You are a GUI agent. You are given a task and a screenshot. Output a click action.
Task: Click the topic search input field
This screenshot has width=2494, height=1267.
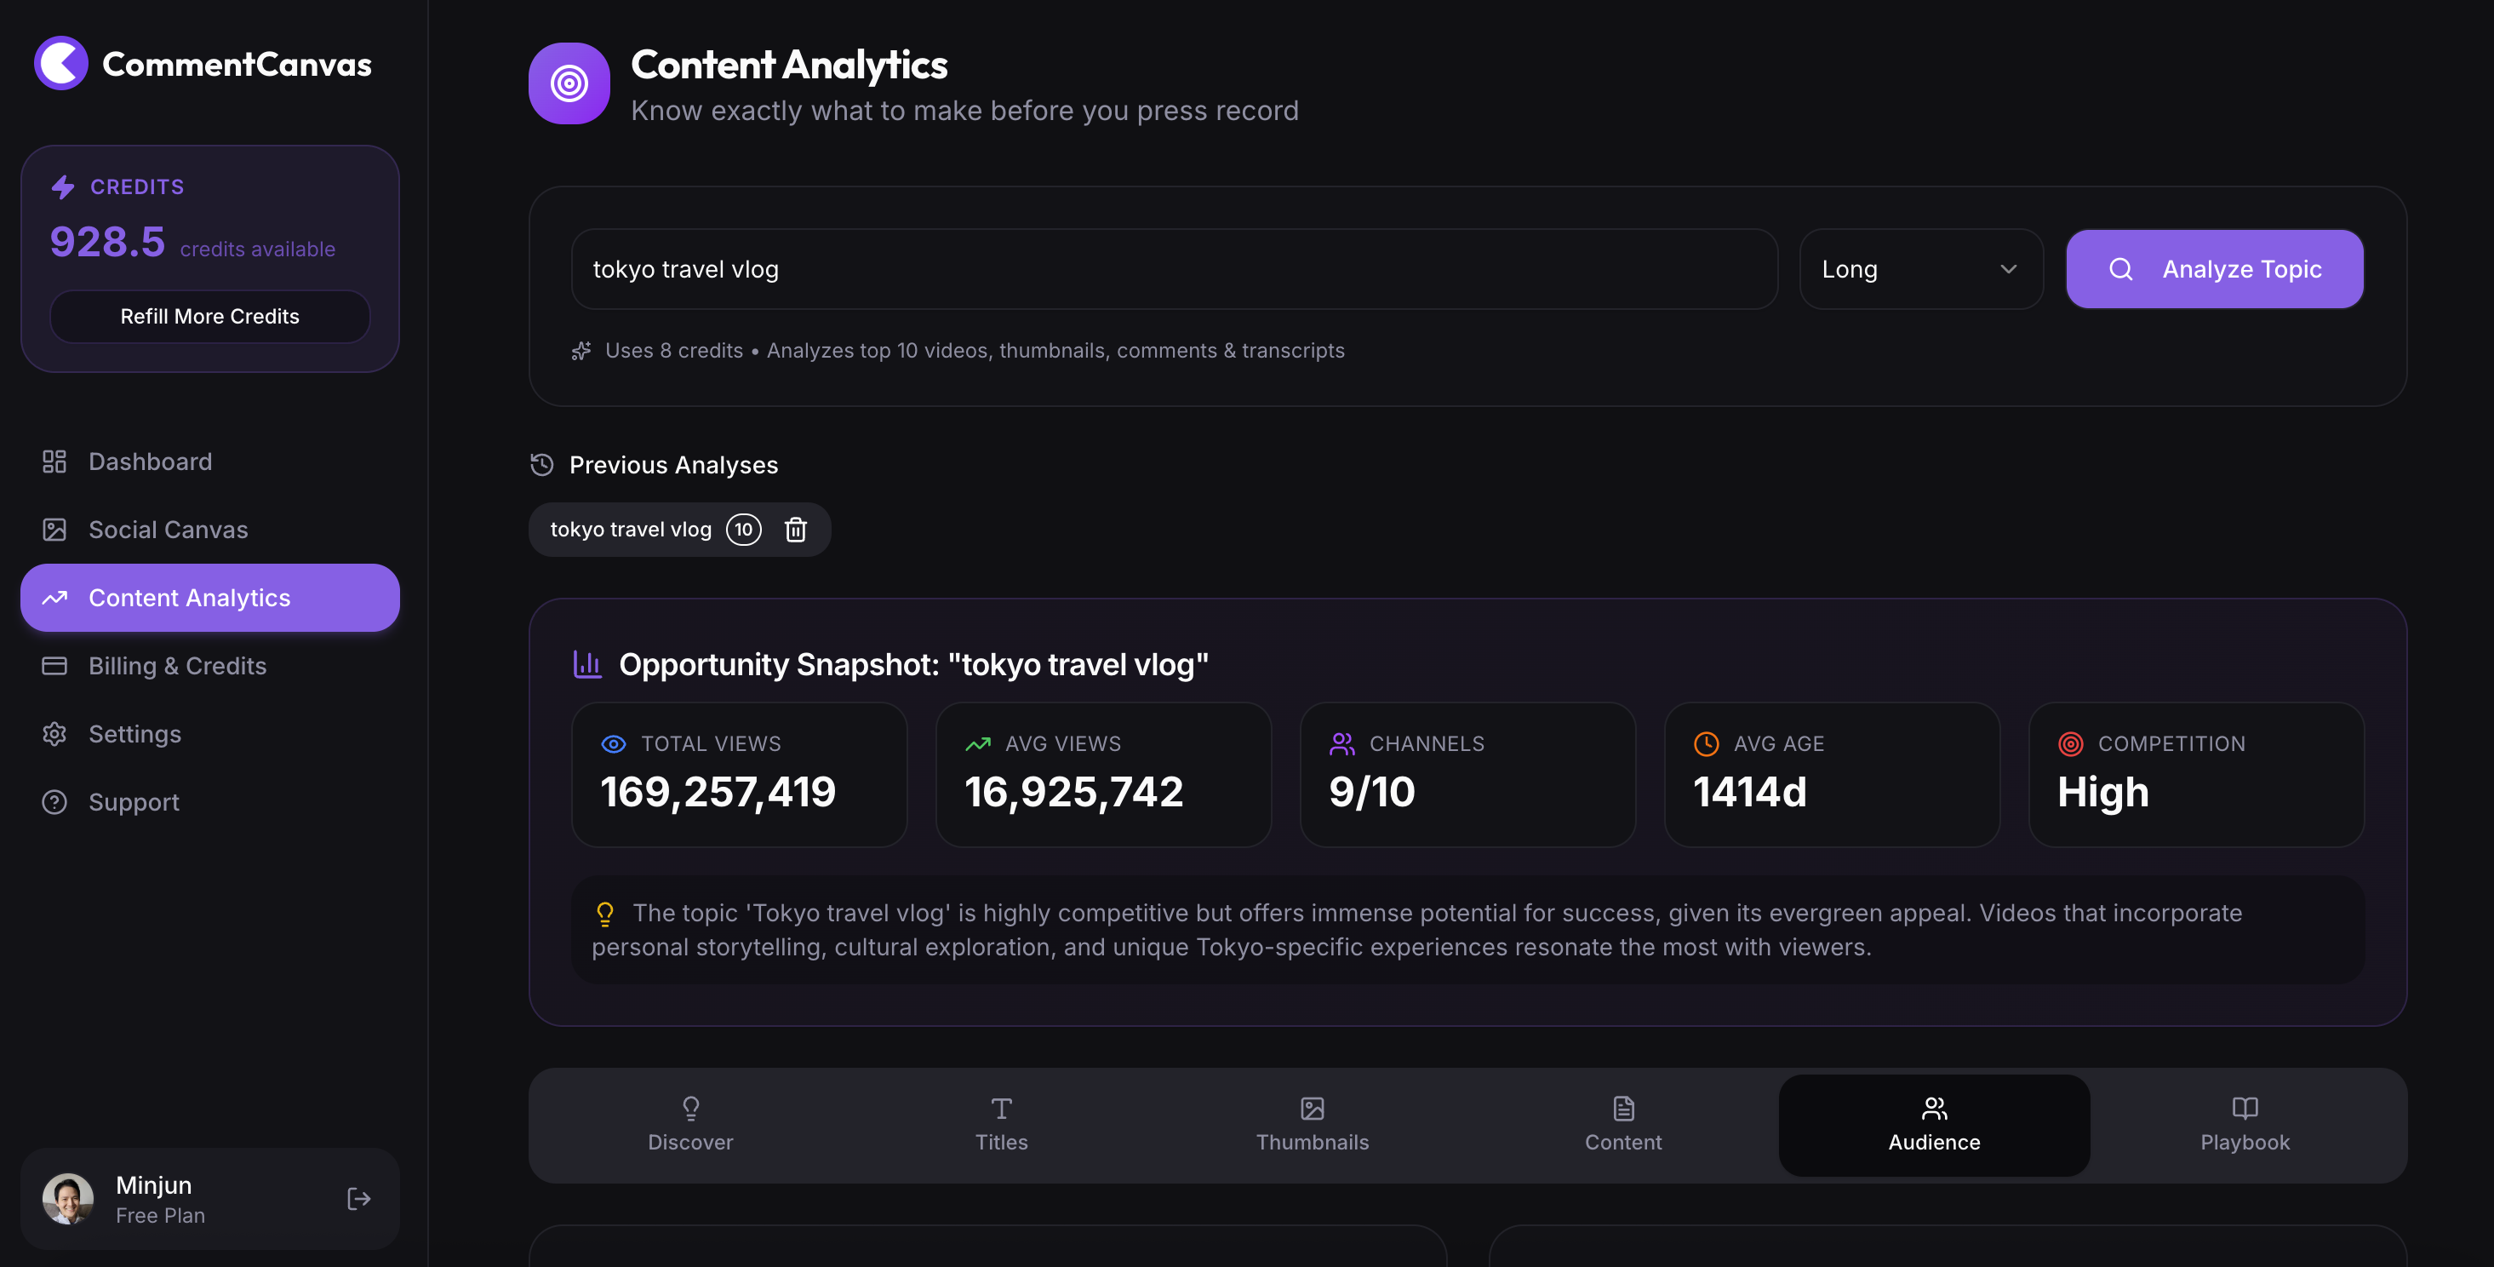click(x=1174, y=269)
